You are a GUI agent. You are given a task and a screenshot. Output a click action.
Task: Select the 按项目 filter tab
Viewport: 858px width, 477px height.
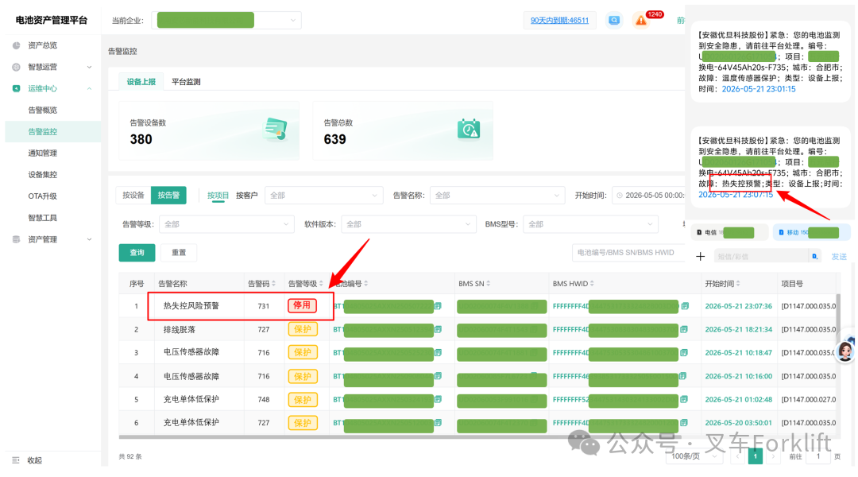tap(218, 196)
